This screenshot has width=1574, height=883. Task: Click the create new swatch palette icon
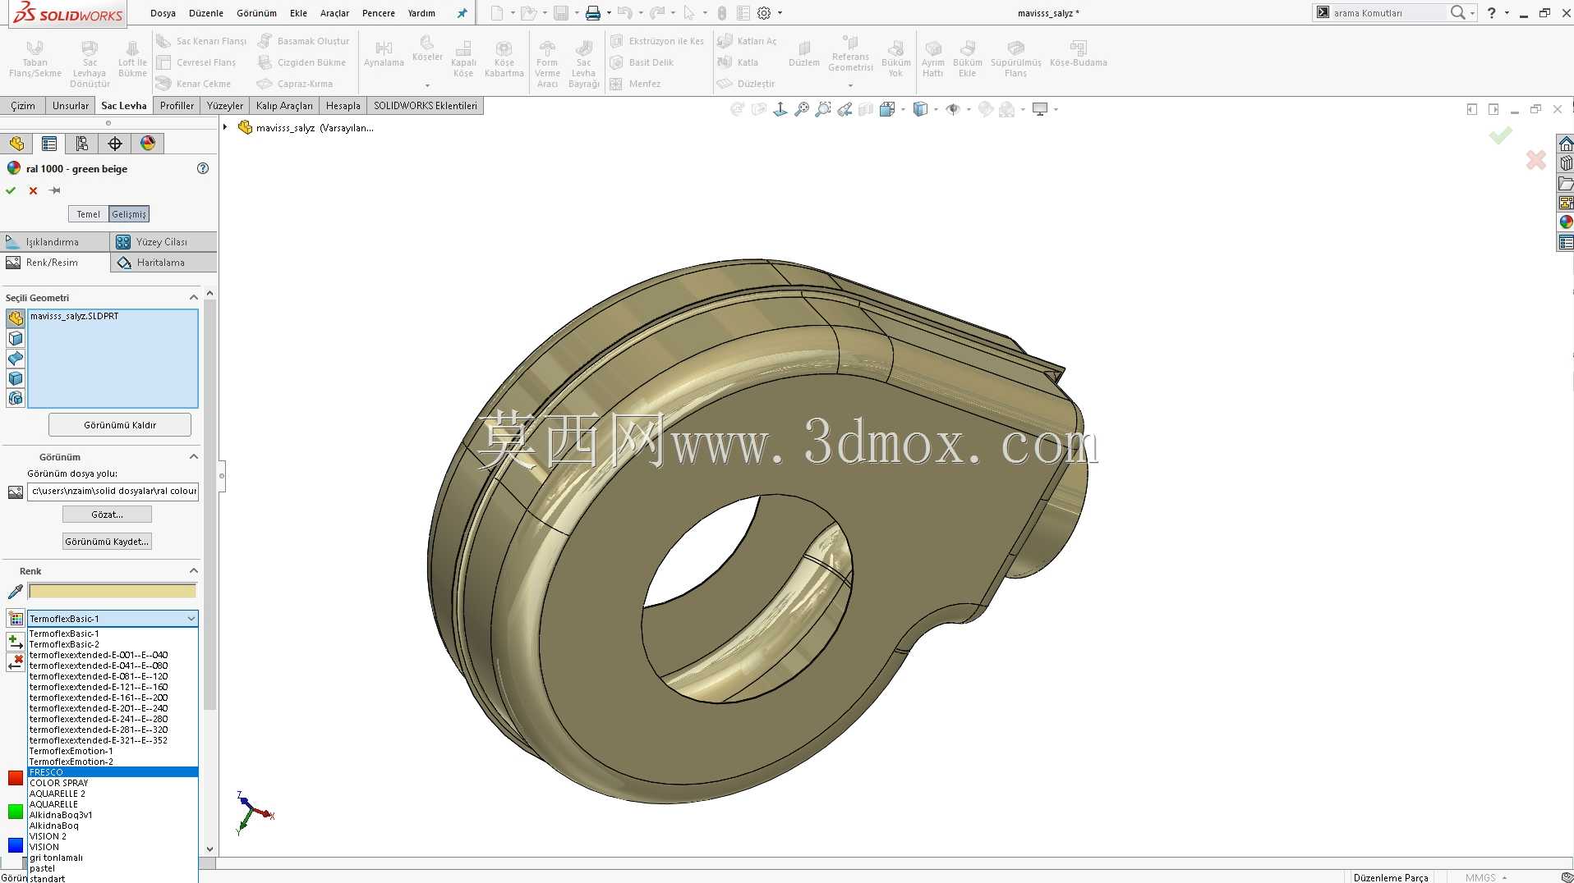(x=16, y=619)
